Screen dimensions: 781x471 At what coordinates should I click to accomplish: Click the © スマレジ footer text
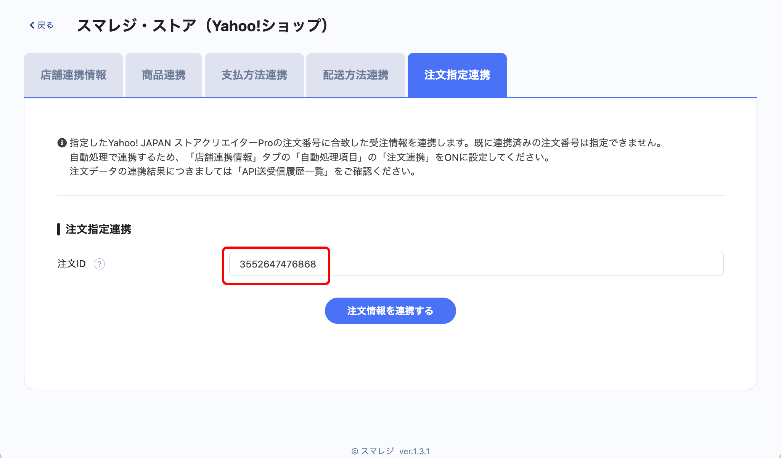[372, 451]
